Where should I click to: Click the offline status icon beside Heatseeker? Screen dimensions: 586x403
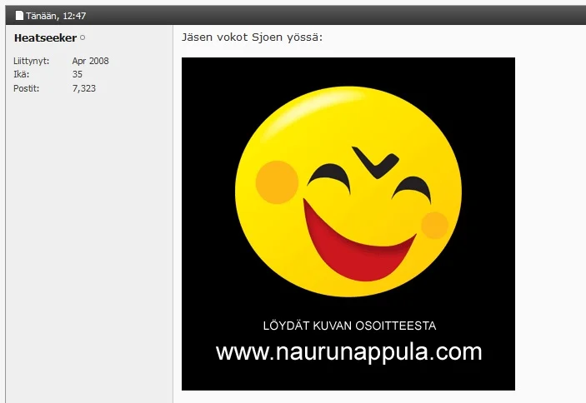[83, 38]
